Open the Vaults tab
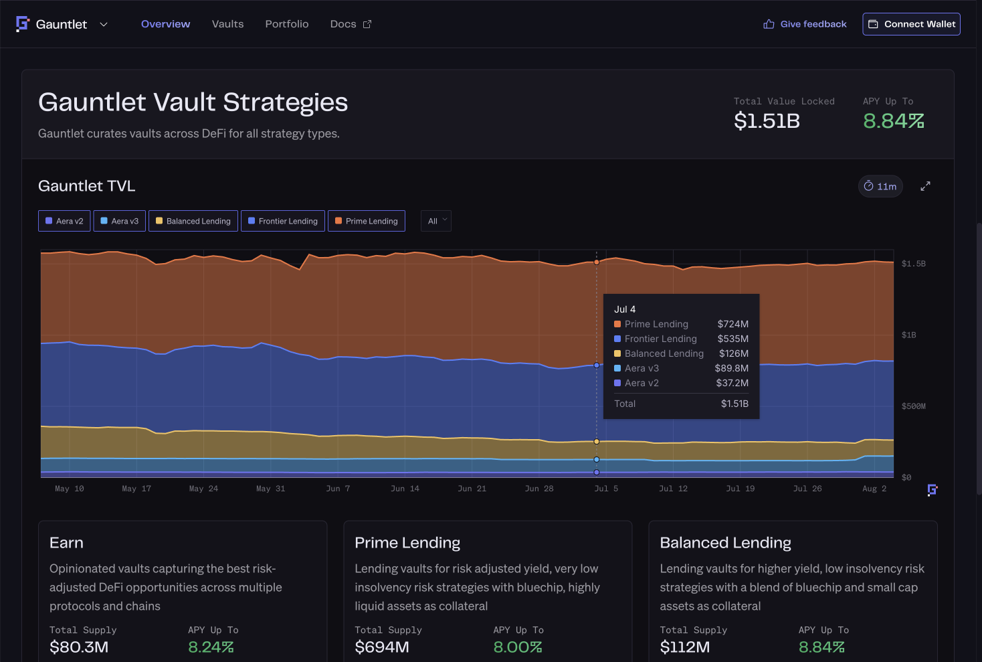 pos(227,24)
